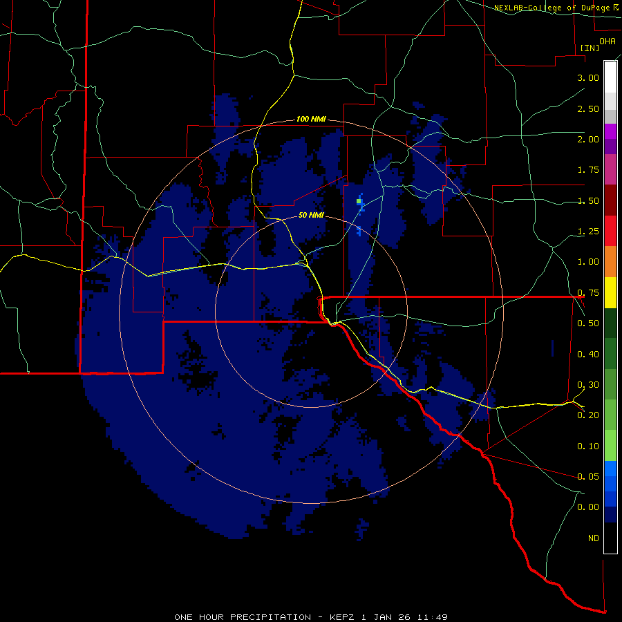Click the 1.75 legend value
The width and height of the screenshot is (622, 622).
pos(588,169)
